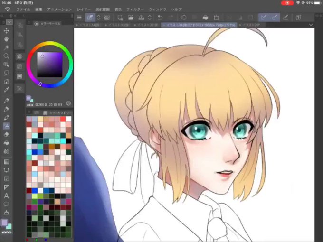Image resolution: width=323 pixels, height=242 pixels.
Task: Switch color space icon beside HSV values
Action: (x=68, y=103)
